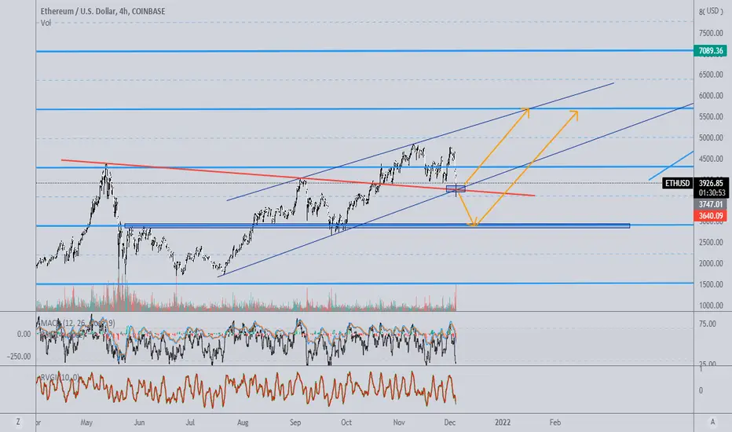Click the 6500.00 price axis label
732x432 pixels.
pos(711,75)
